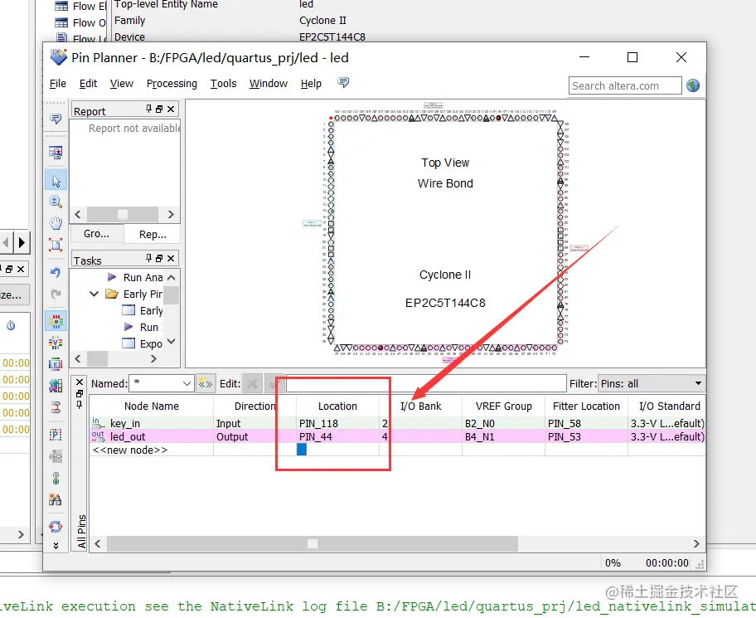Screen dimensions: 756x618
Task: Click the circular refresh arrows icon
Action: click(x=56, y=527)
